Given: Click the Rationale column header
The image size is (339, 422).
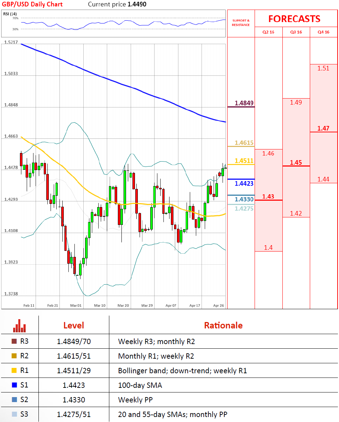Looking at the screenshot, I should (x=223, y=325).
